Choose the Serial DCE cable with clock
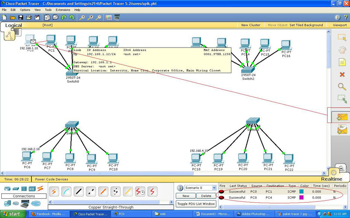The image size is (350, 218). [140, 191]
